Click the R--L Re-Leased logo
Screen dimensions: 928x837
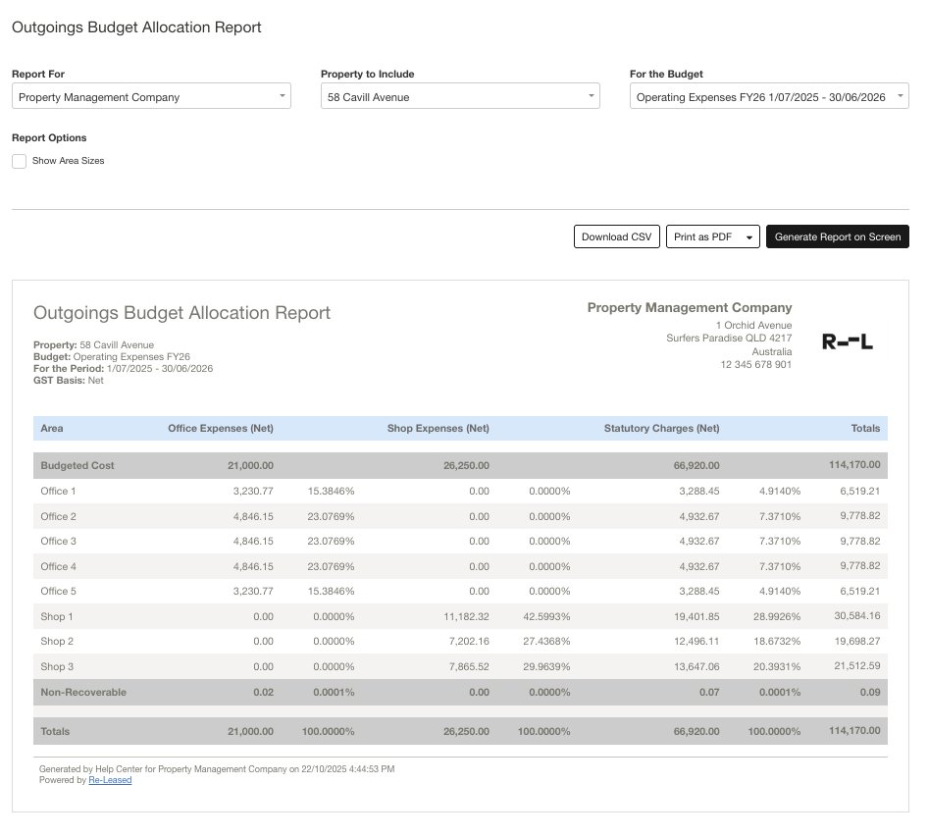(847, 341)
